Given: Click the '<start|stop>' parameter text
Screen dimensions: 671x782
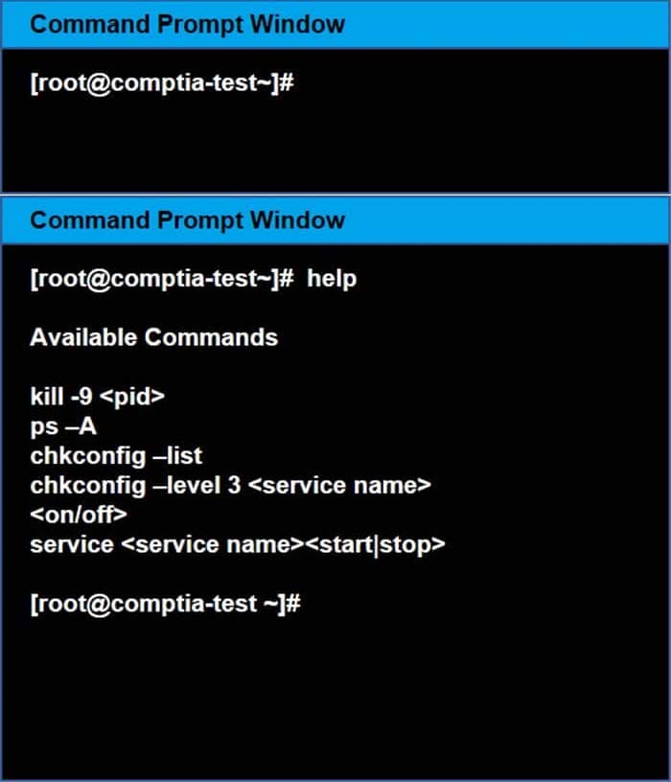Looking at the screenshot, I should pyautogui.click(x=375, y=544).
